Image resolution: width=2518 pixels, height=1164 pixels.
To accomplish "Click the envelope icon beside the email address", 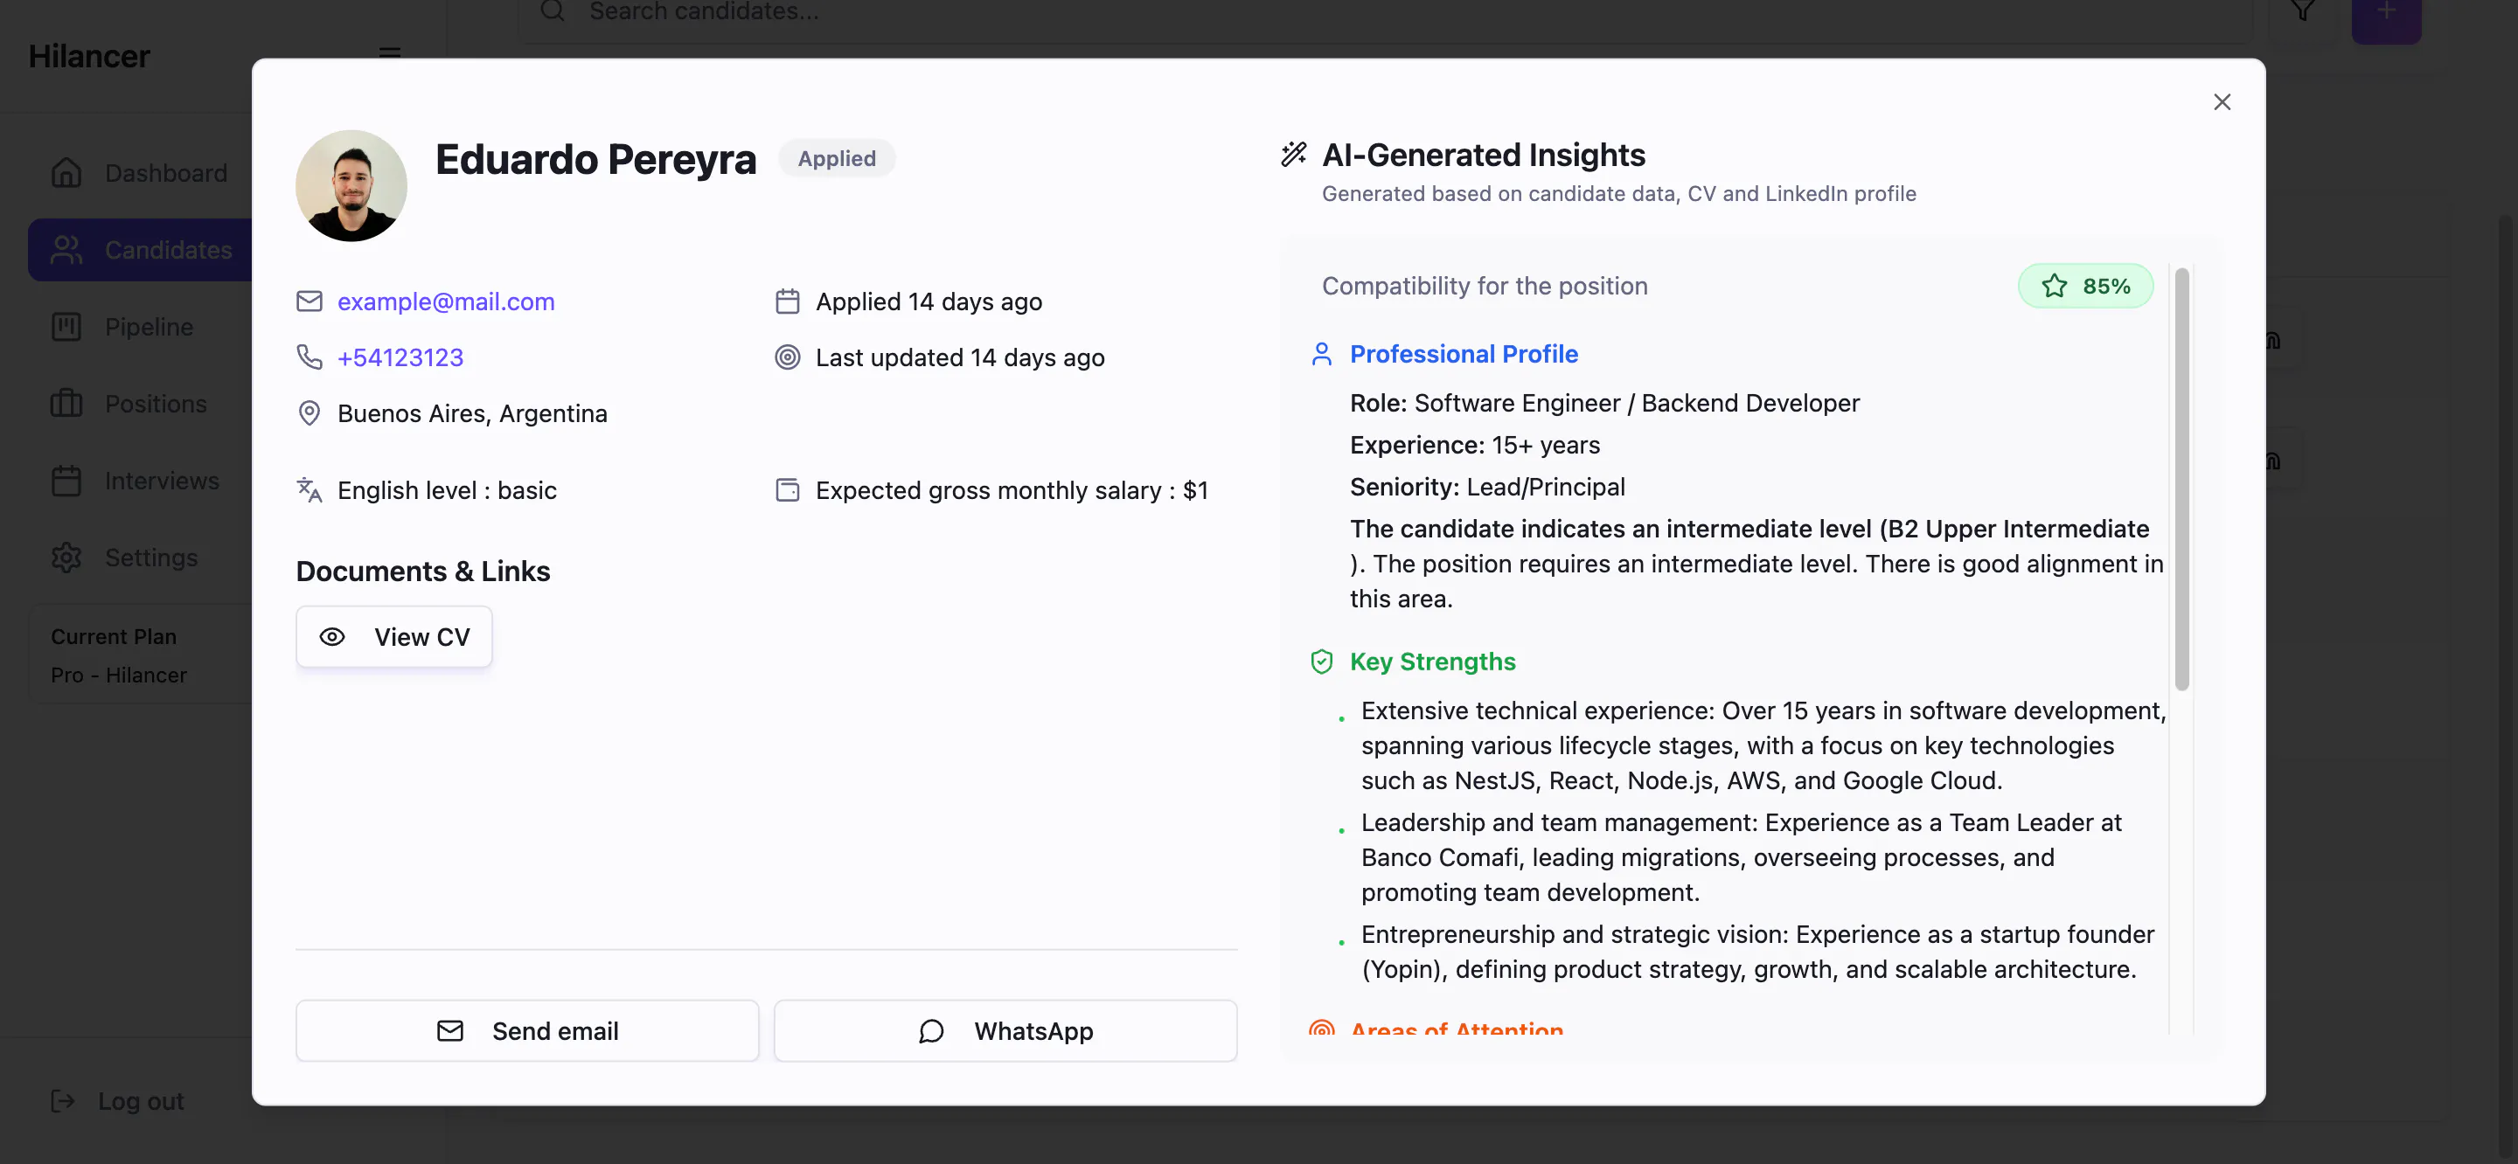I will 309,301.
